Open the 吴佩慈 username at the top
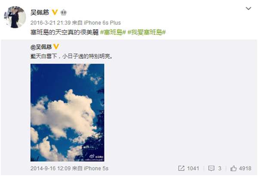The image size is (258, 176). tap(40, 12)
